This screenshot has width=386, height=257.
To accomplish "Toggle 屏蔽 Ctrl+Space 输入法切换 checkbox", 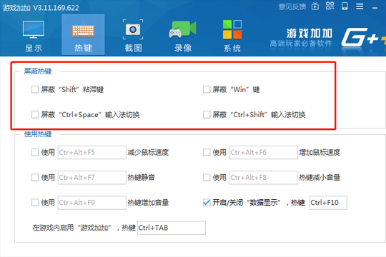I will pyautogui.click(x=35, y=115).
